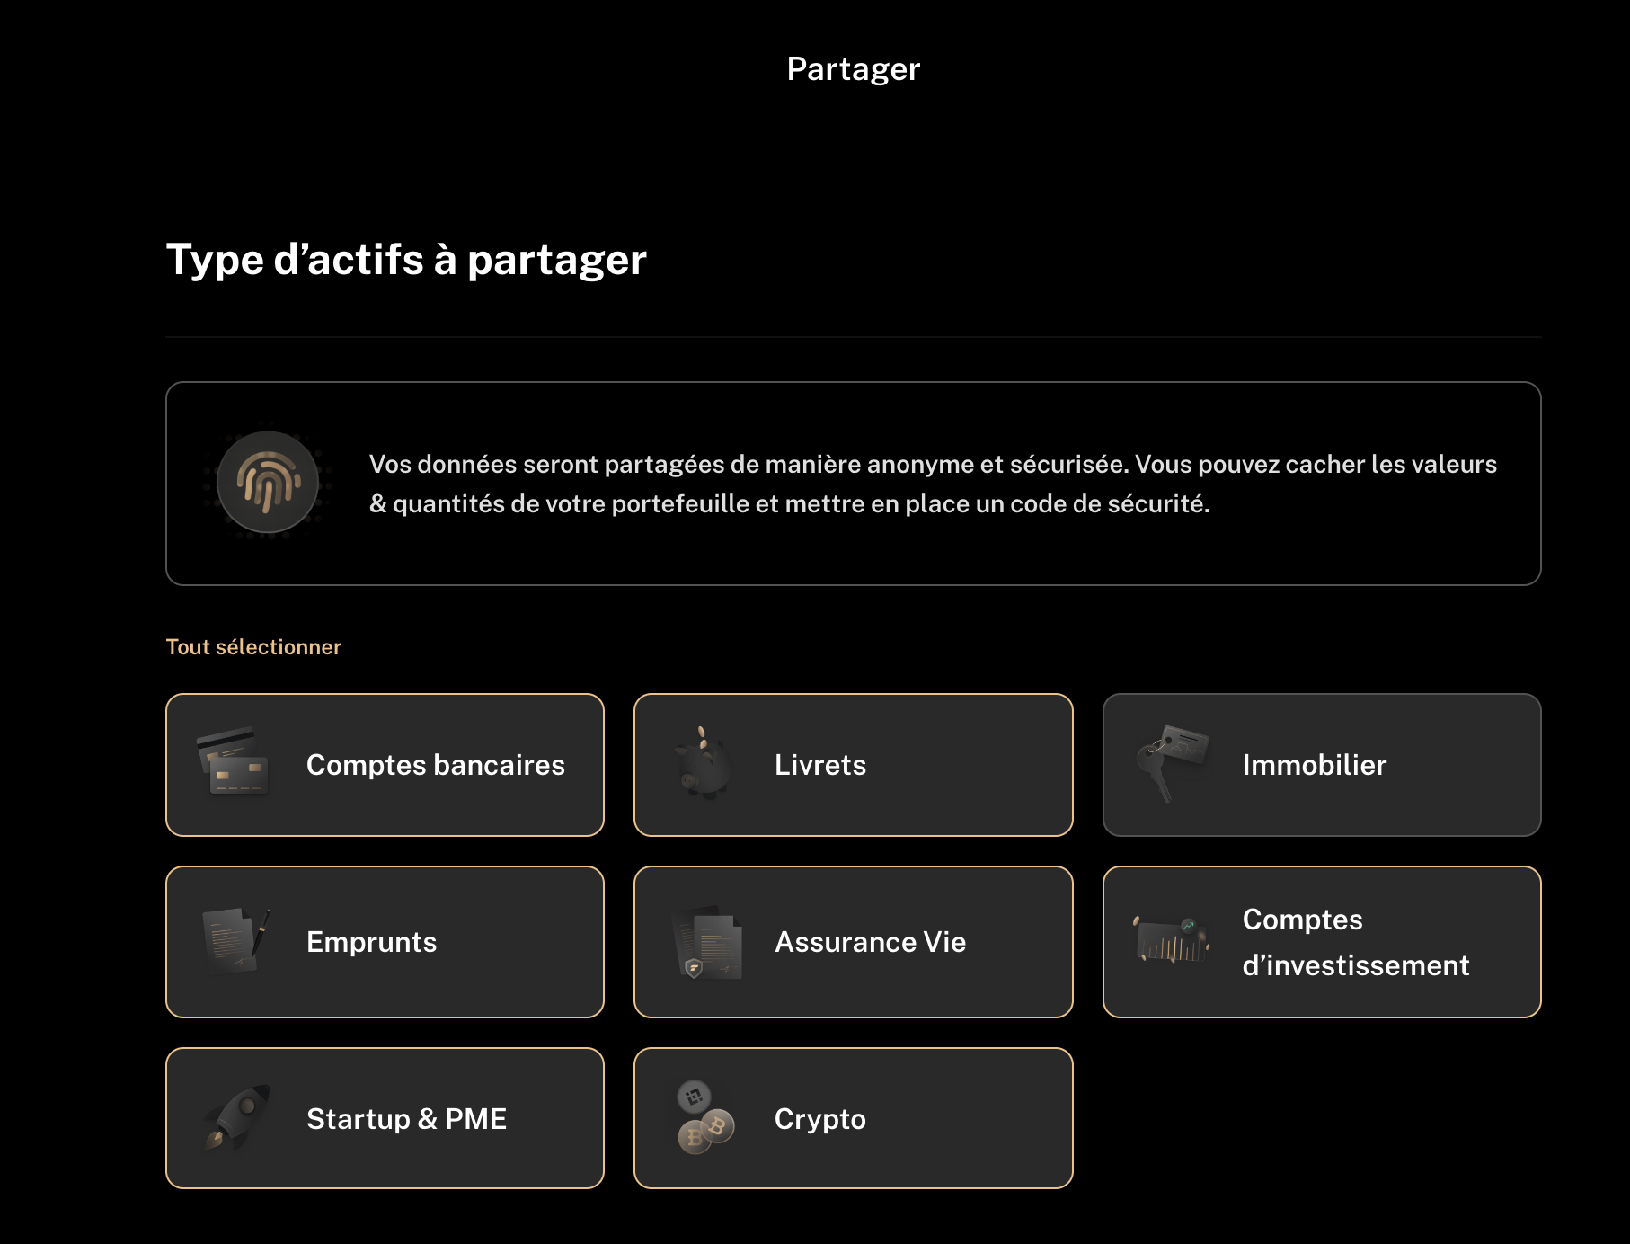Viewport: 1630px width, 1244px height.
Task: Click the Tout sélectionner link
Action: tap(253, 647)
